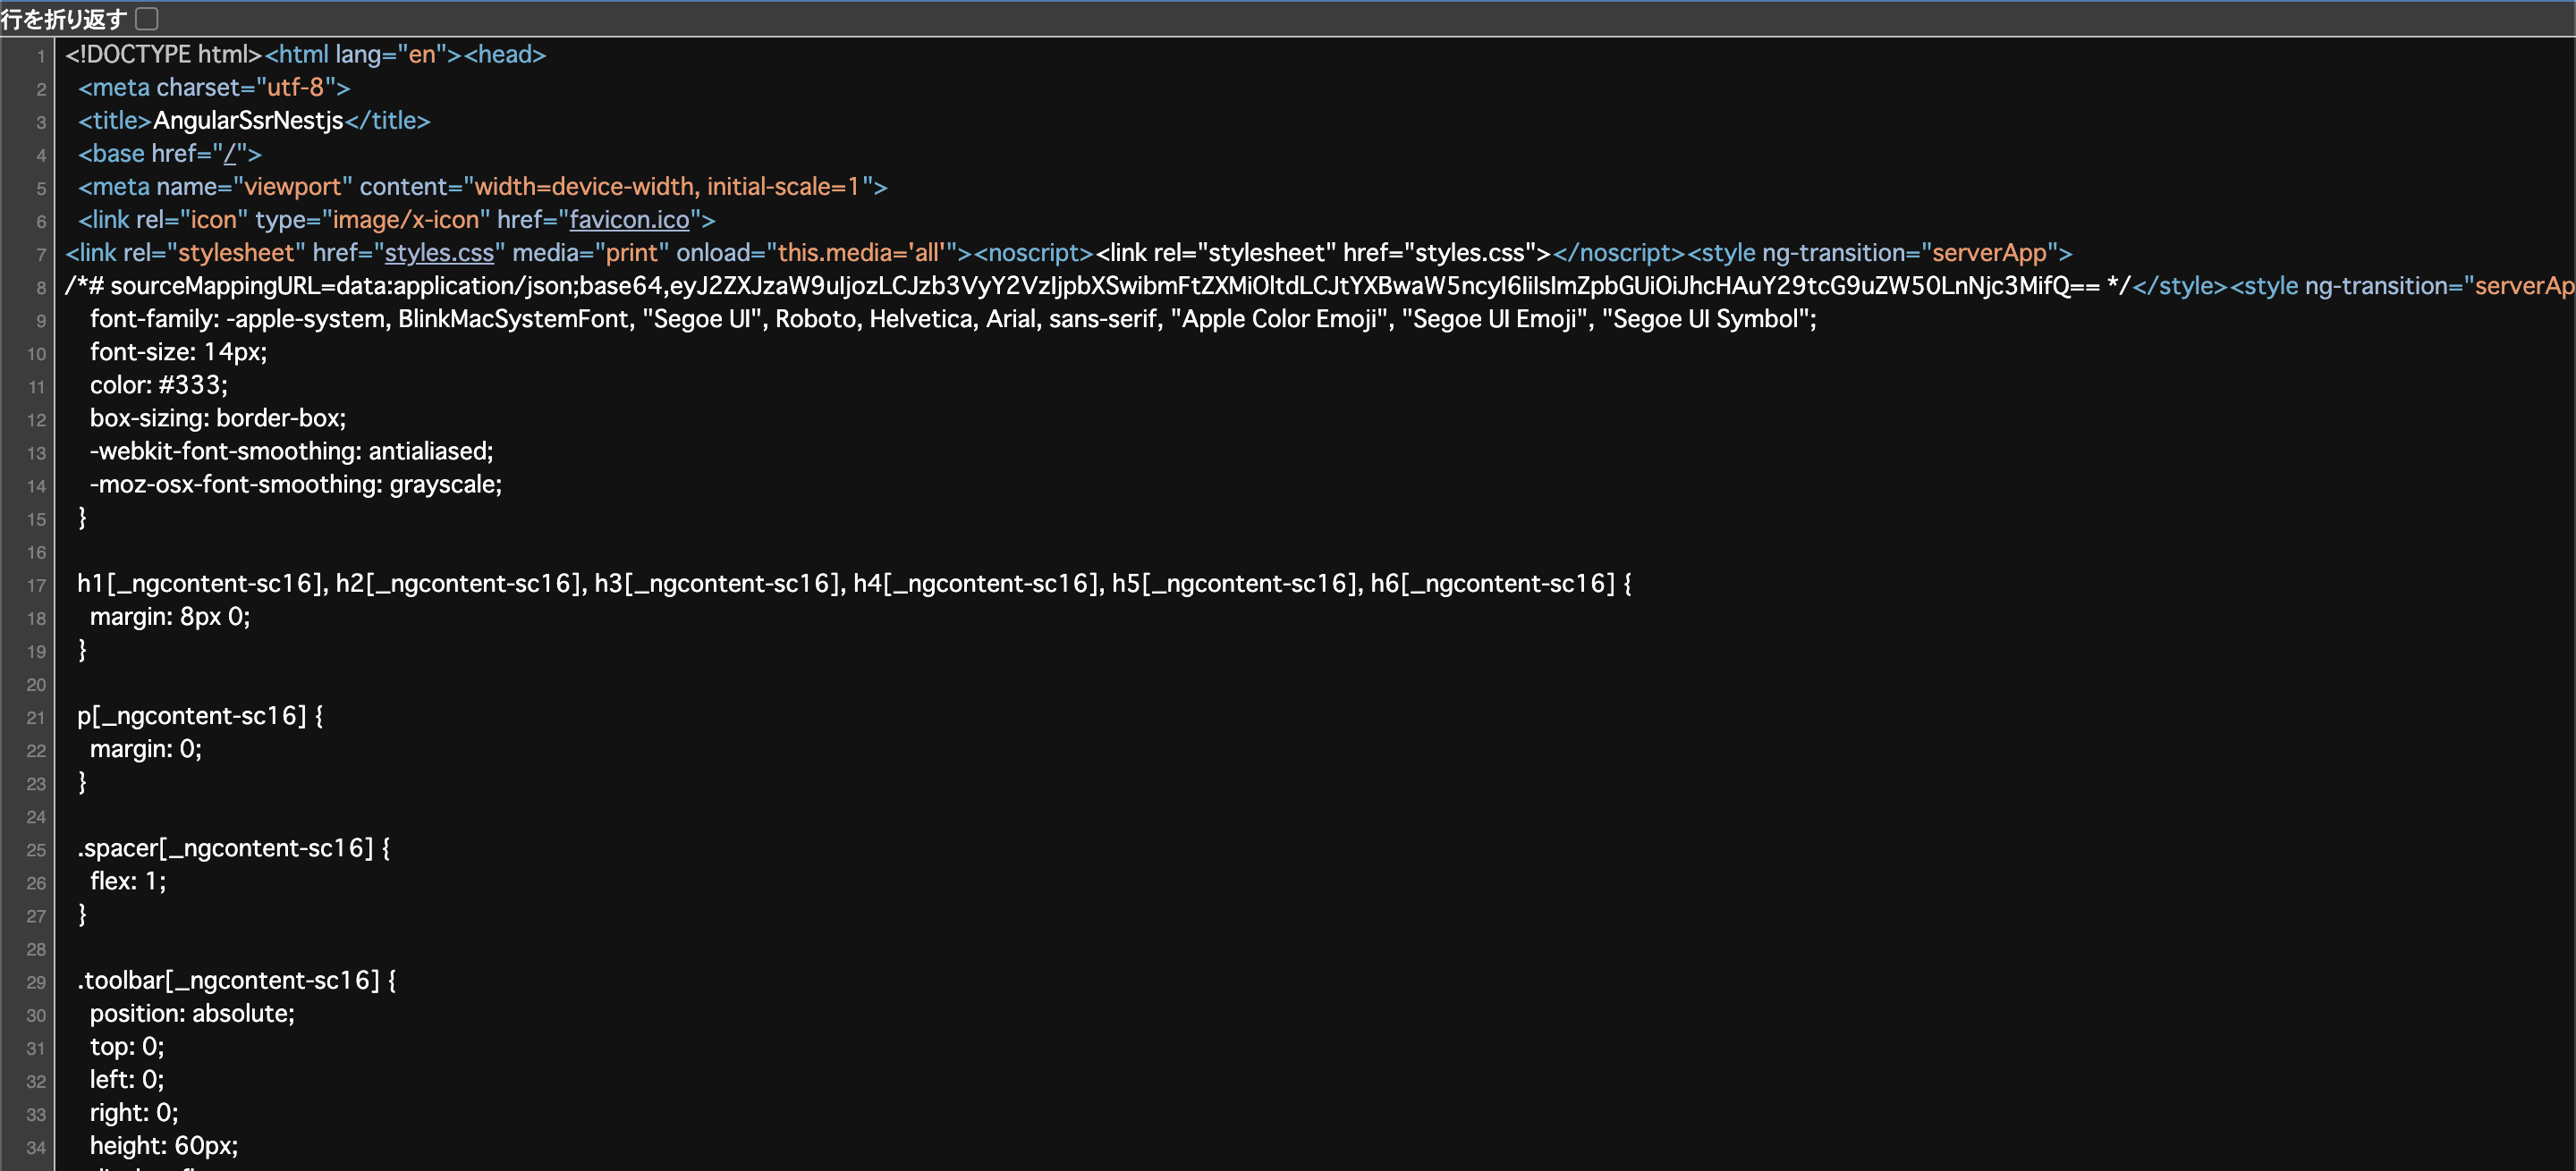Click line number 1 in gutter

[x=41, y=56]
